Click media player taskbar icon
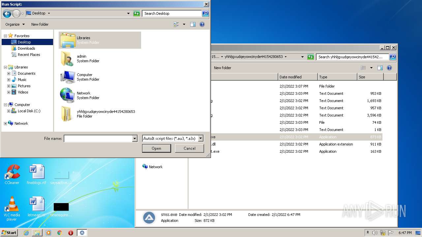 (x=48, y=233)
